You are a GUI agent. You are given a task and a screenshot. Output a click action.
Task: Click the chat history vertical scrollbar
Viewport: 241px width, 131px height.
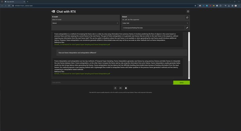189,55
